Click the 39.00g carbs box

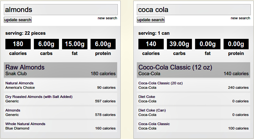pos(179,44)
